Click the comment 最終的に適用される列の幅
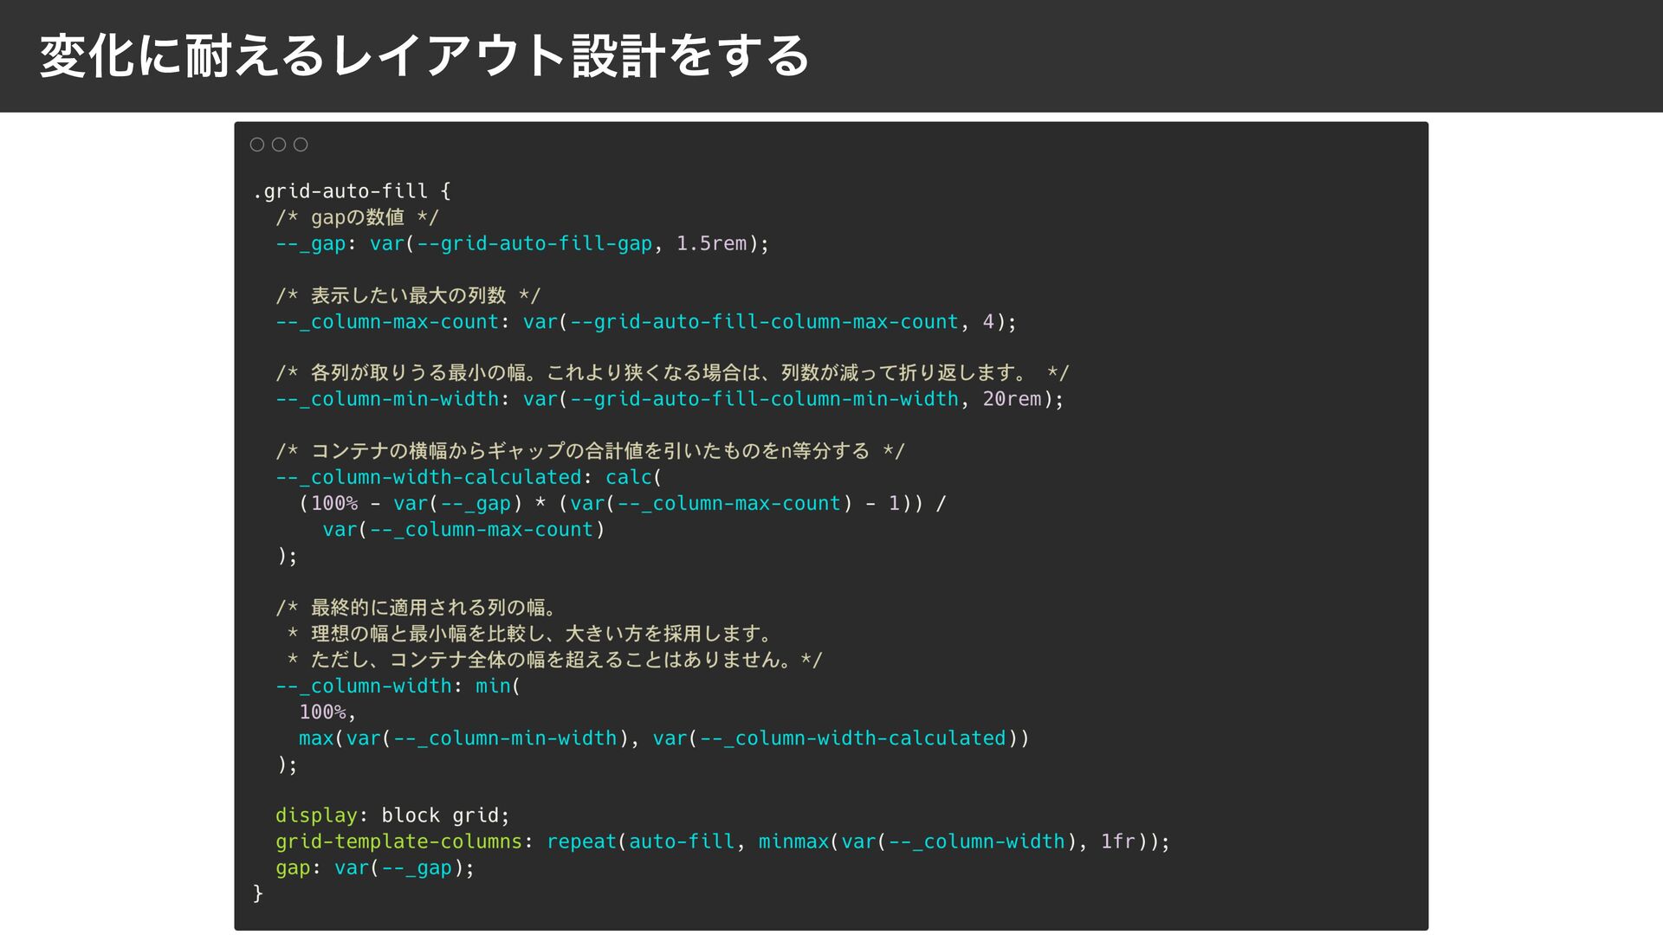Screen dimensions: 1663x935 click(x=429, y=608)
